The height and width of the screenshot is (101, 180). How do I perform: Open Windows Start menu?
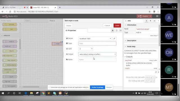pos(3,93)
